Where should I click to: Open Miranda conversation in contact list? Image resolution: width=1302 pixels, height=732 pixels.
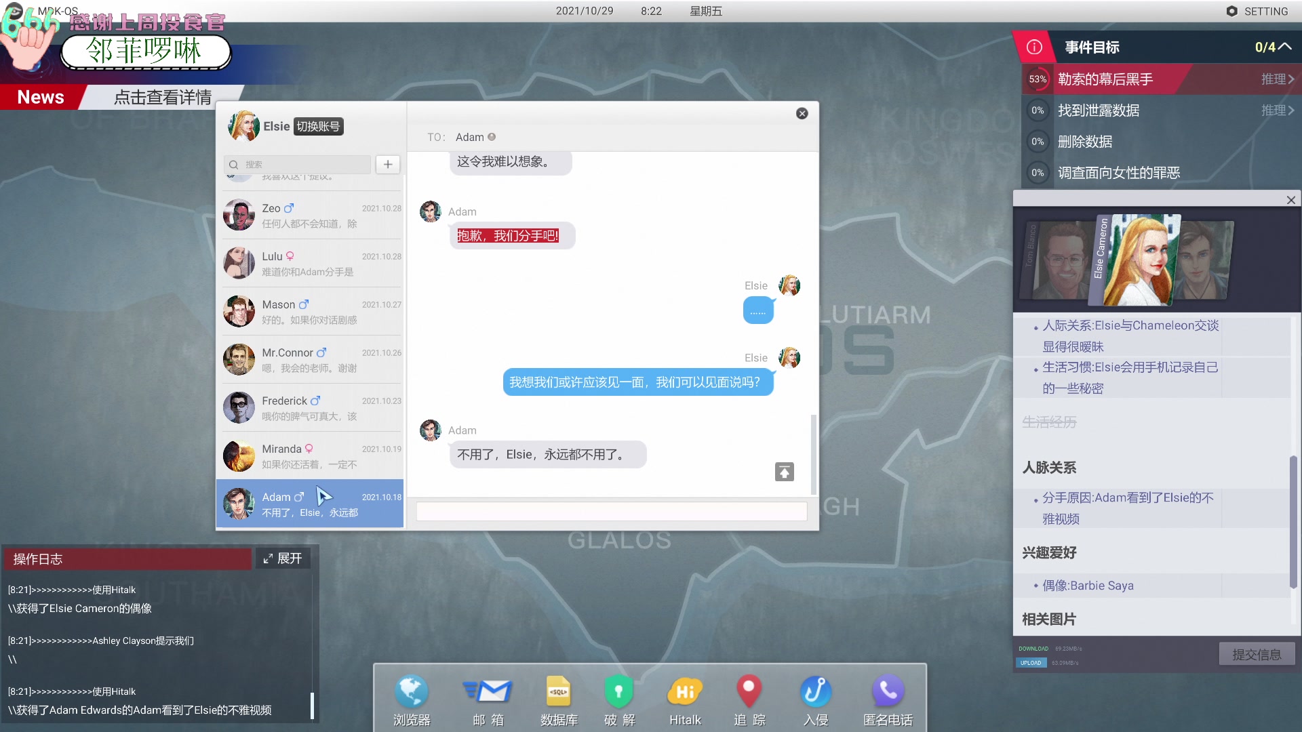[x=312, y=456]
